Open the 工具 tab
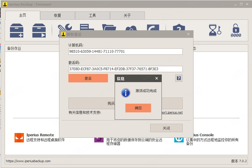Image resolution: width=252 pixels, height=168 pixels. coord(93,15)
